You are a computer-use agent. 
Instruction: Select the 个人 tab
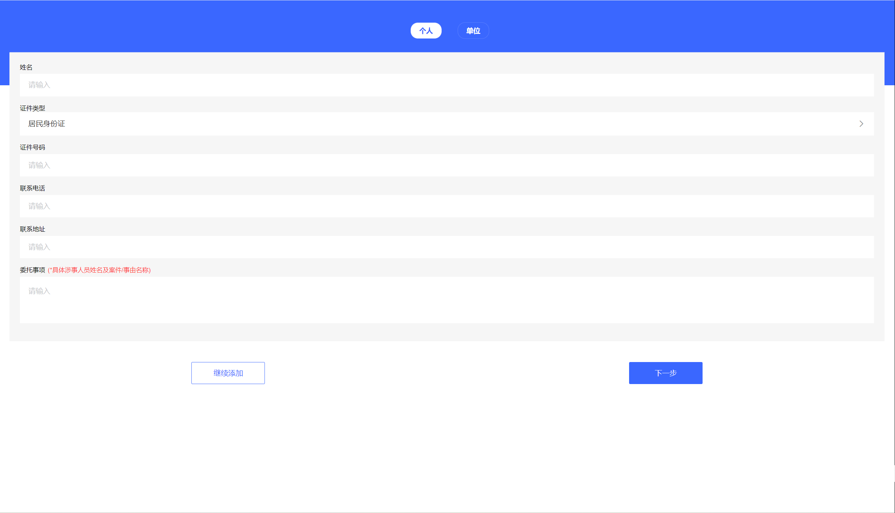pos(426,31)
